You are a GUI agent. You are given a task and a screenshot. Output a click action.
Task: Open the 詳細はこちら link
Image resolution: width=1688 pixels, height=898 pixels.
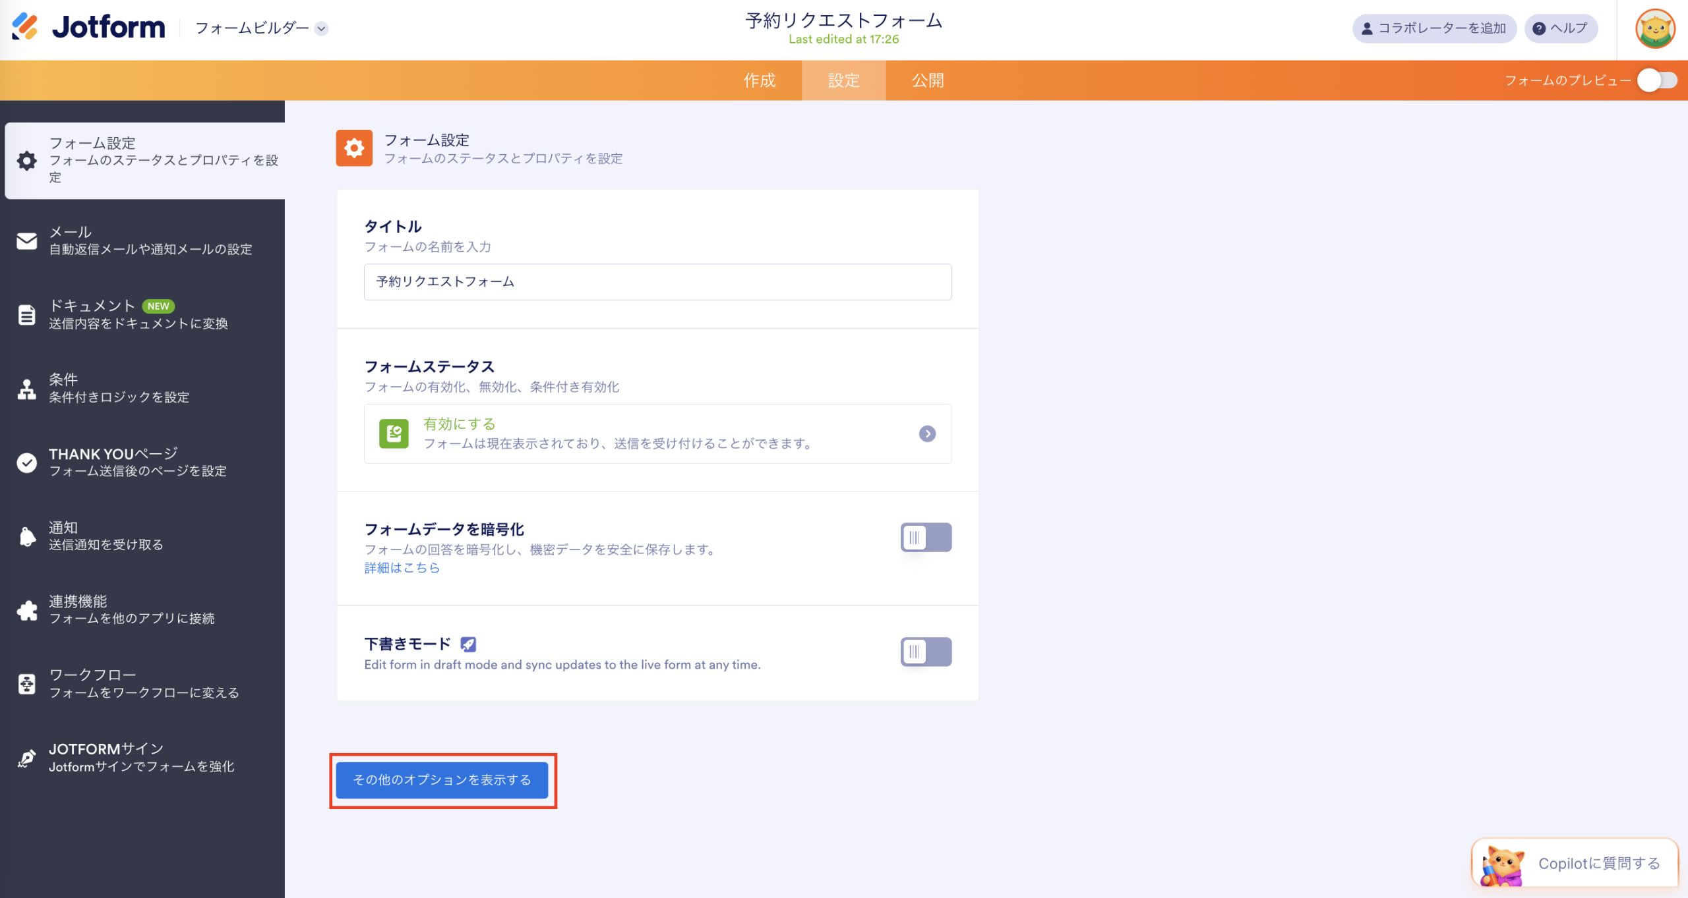tap(402, 567)
